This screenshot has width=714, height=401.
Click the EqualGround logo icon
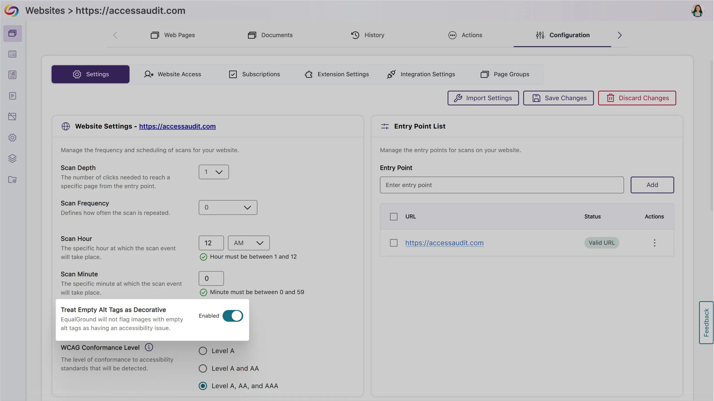coord(11,11)
